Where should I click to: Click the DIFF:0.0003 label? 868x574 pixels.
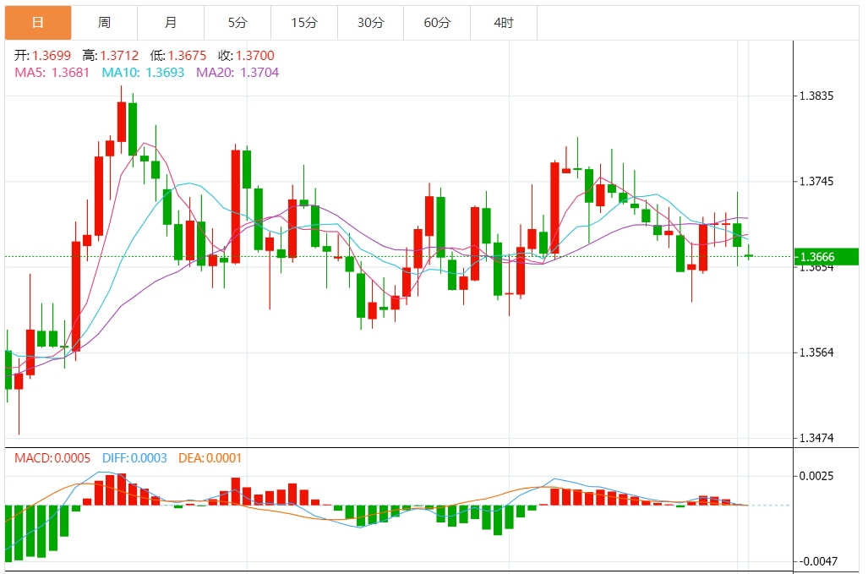(x=134, y=458)
